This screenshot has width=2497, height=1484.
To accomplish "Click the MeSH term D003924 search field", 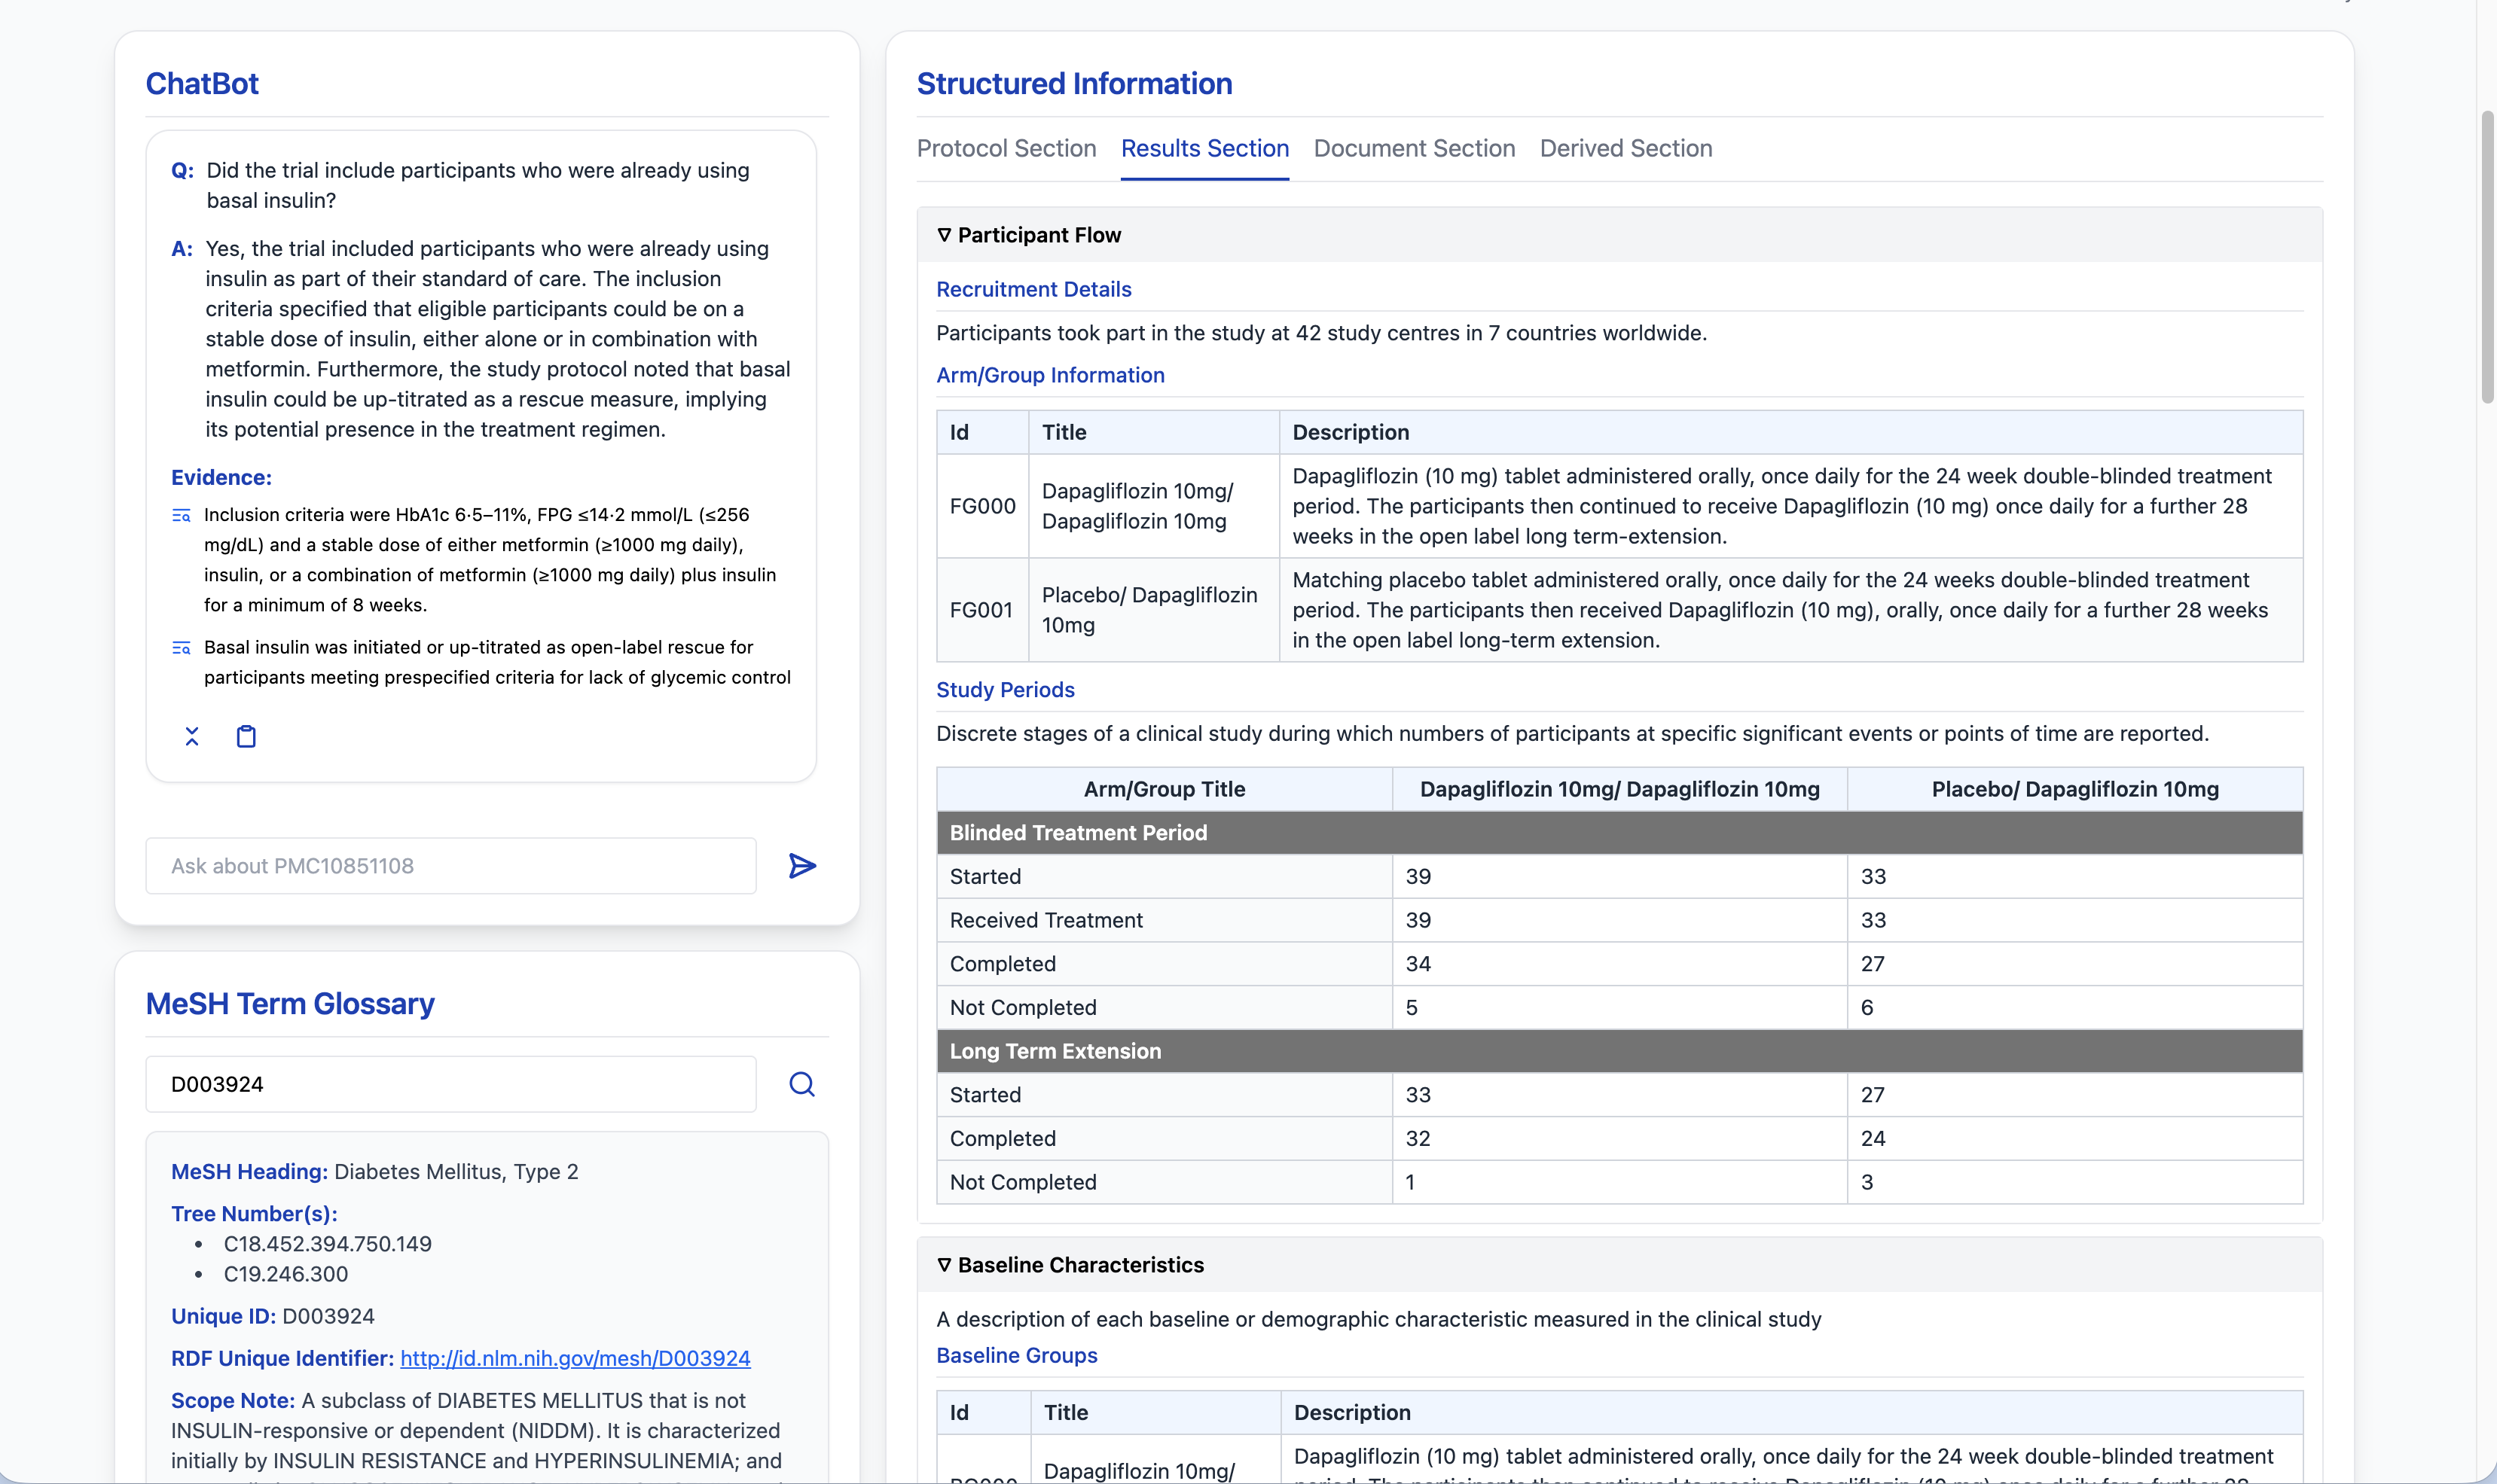I will coord(450,1084).
